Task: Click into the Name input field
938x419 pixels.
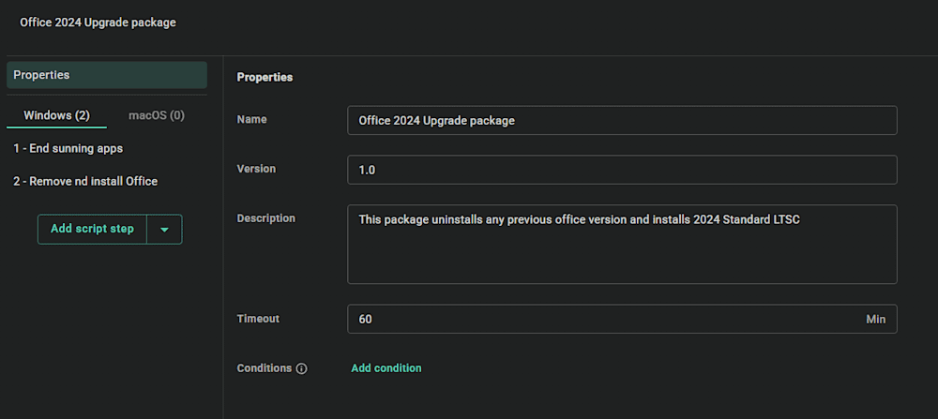Action: (622, 120)
